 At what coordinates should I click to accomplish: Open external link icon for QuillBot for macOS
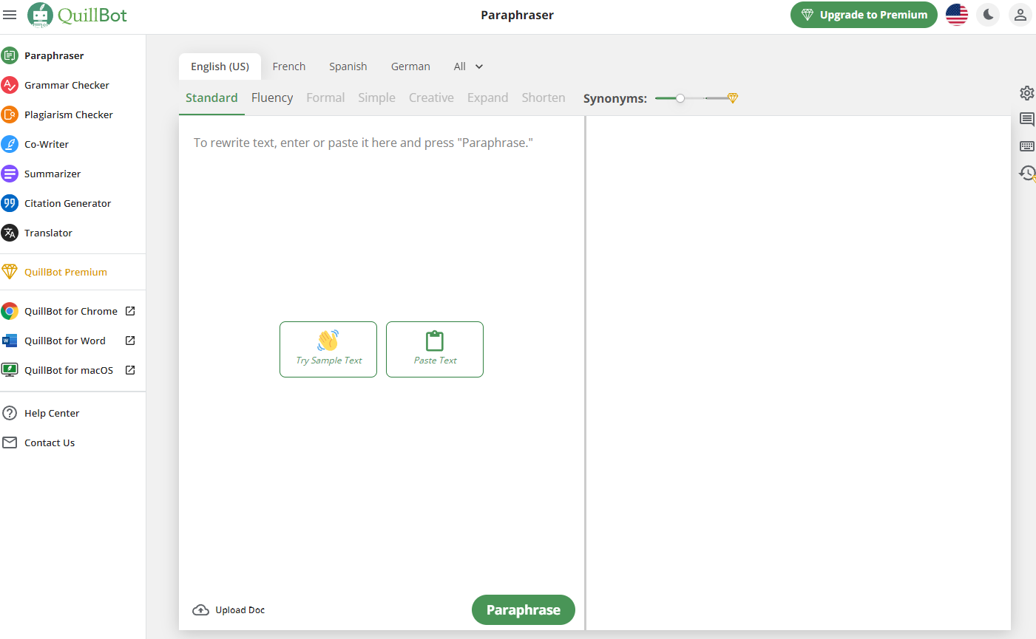click(130, 370)
